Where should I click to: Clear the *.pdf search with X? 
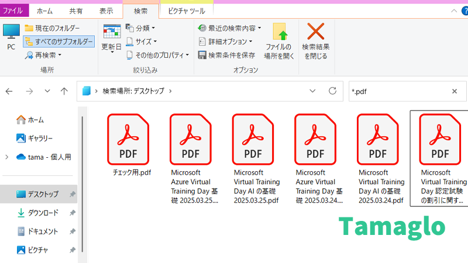[x=455, y=91]
